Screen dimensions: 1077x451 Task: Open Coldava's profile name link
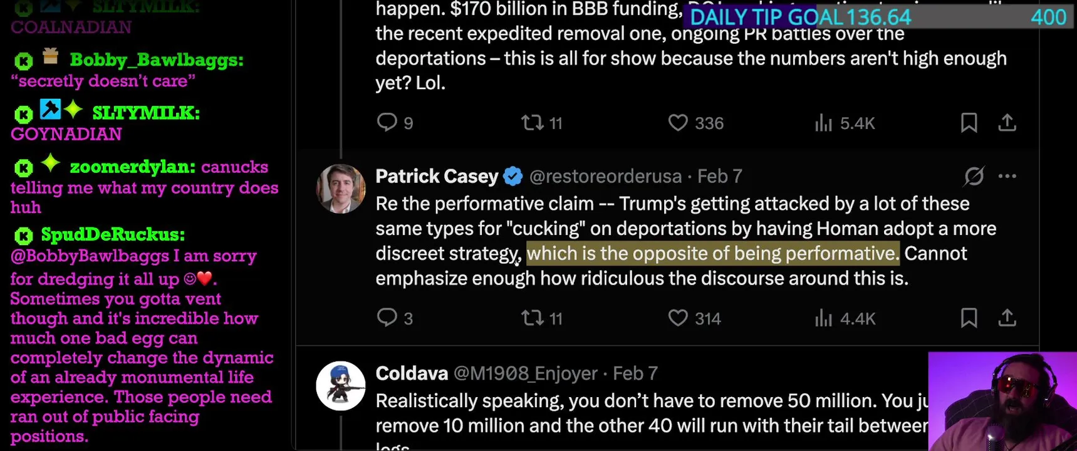(412, 373)
